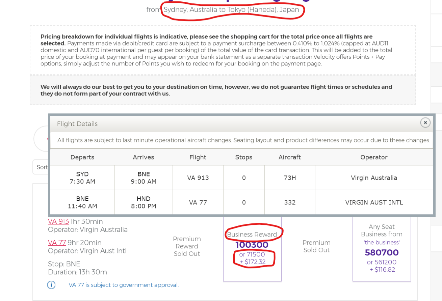The width and height of the screenshot is (442, 301).
Task: Click the 332 aircraft cell
Action: pyautogui.click(x=290, y=202)
